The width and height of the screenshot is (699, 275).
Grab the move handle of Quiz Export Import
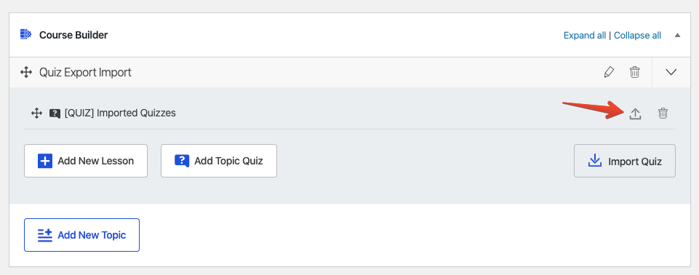pos(26,72)
